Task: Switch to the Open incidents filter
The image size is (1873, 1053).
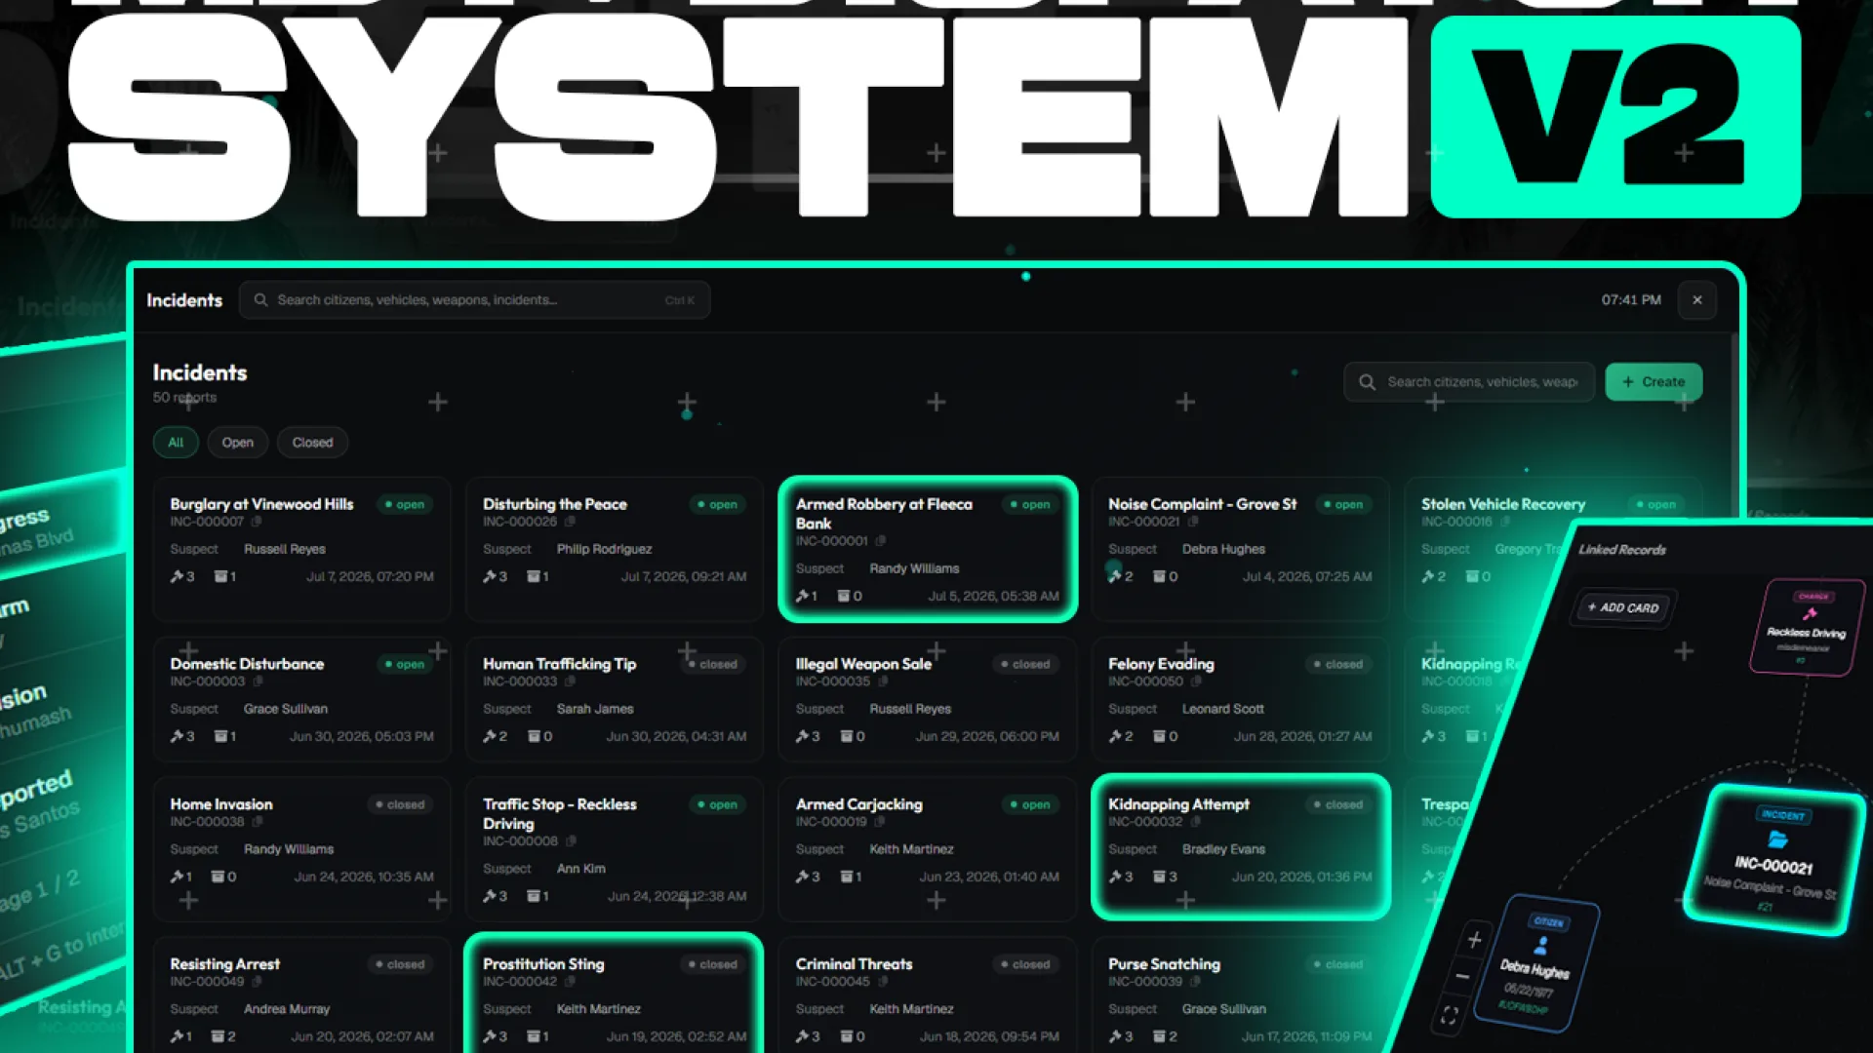Action: pyautogui.click(x=237, y=443)
